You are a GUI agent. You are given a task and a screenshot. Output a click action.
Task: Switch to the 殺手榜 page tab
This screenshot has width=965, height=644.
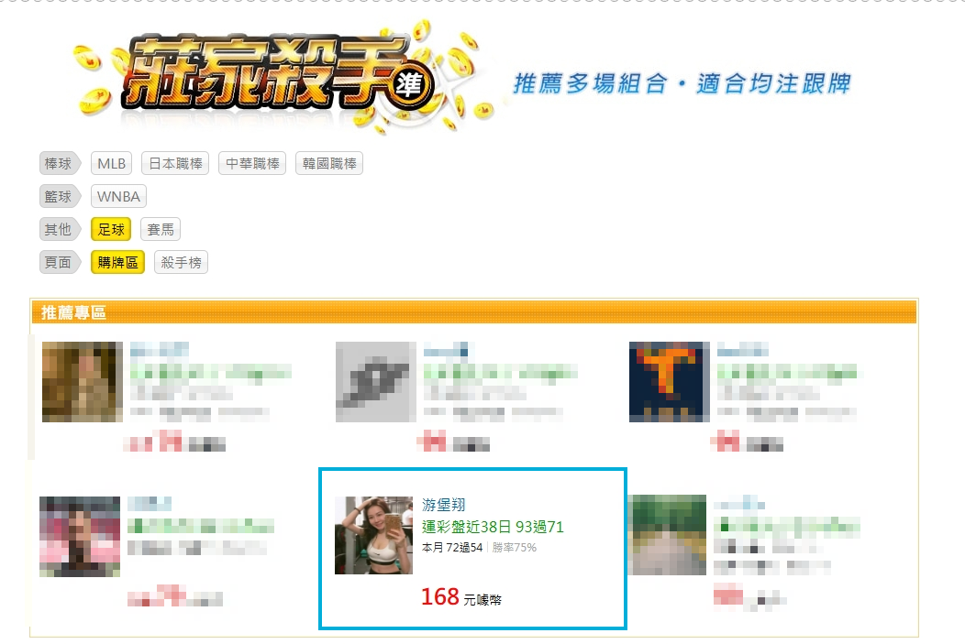[181, 262]
